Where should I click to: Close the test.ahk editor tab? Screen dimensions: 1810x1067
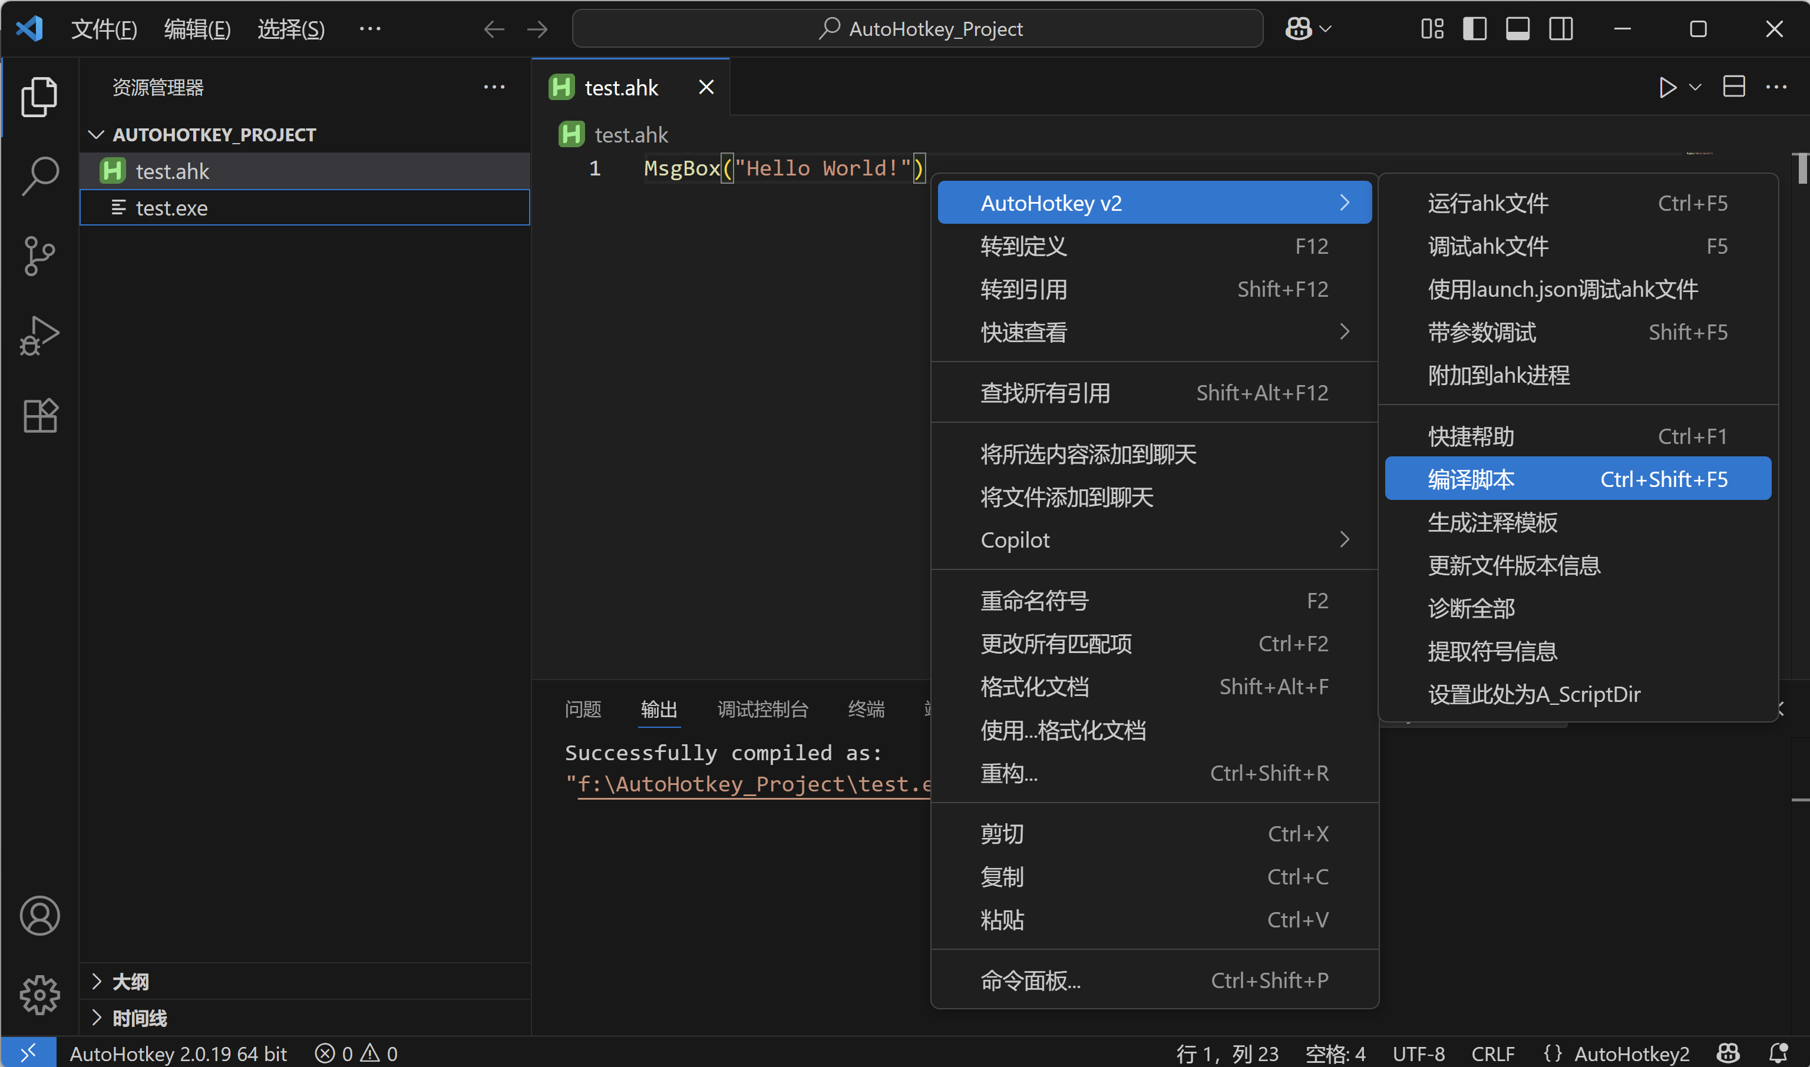point(706,87)
